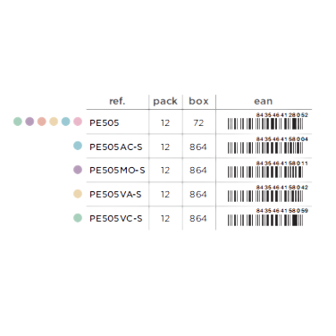Click the ref. column header
Image resolution: width=336 pixels, height=336 pixels.
click(x=117, y=101)
